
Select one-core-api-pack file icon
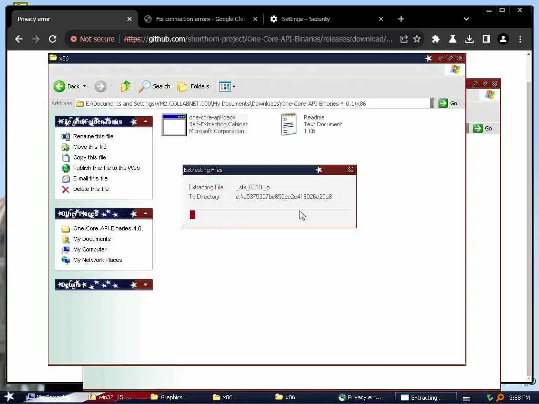point(174,125)
